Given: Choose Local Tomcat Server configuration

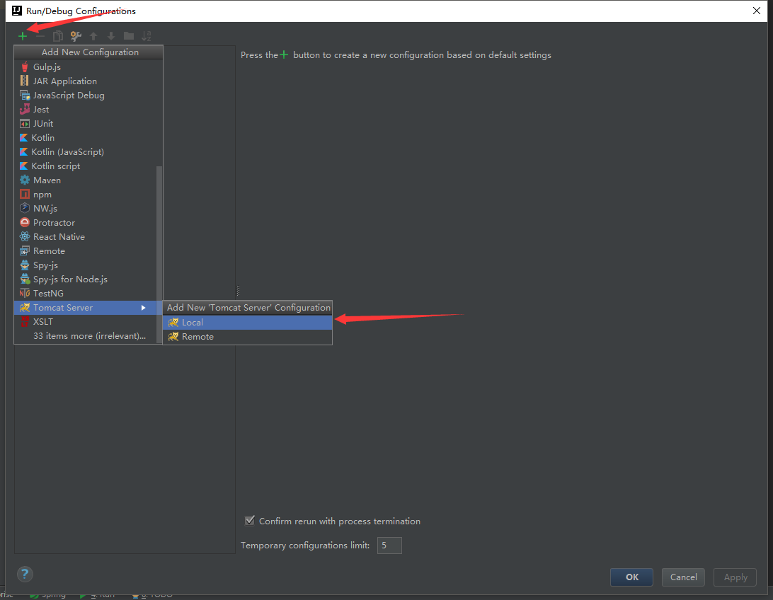Looking at the screenshot, I should coord(248,322).
